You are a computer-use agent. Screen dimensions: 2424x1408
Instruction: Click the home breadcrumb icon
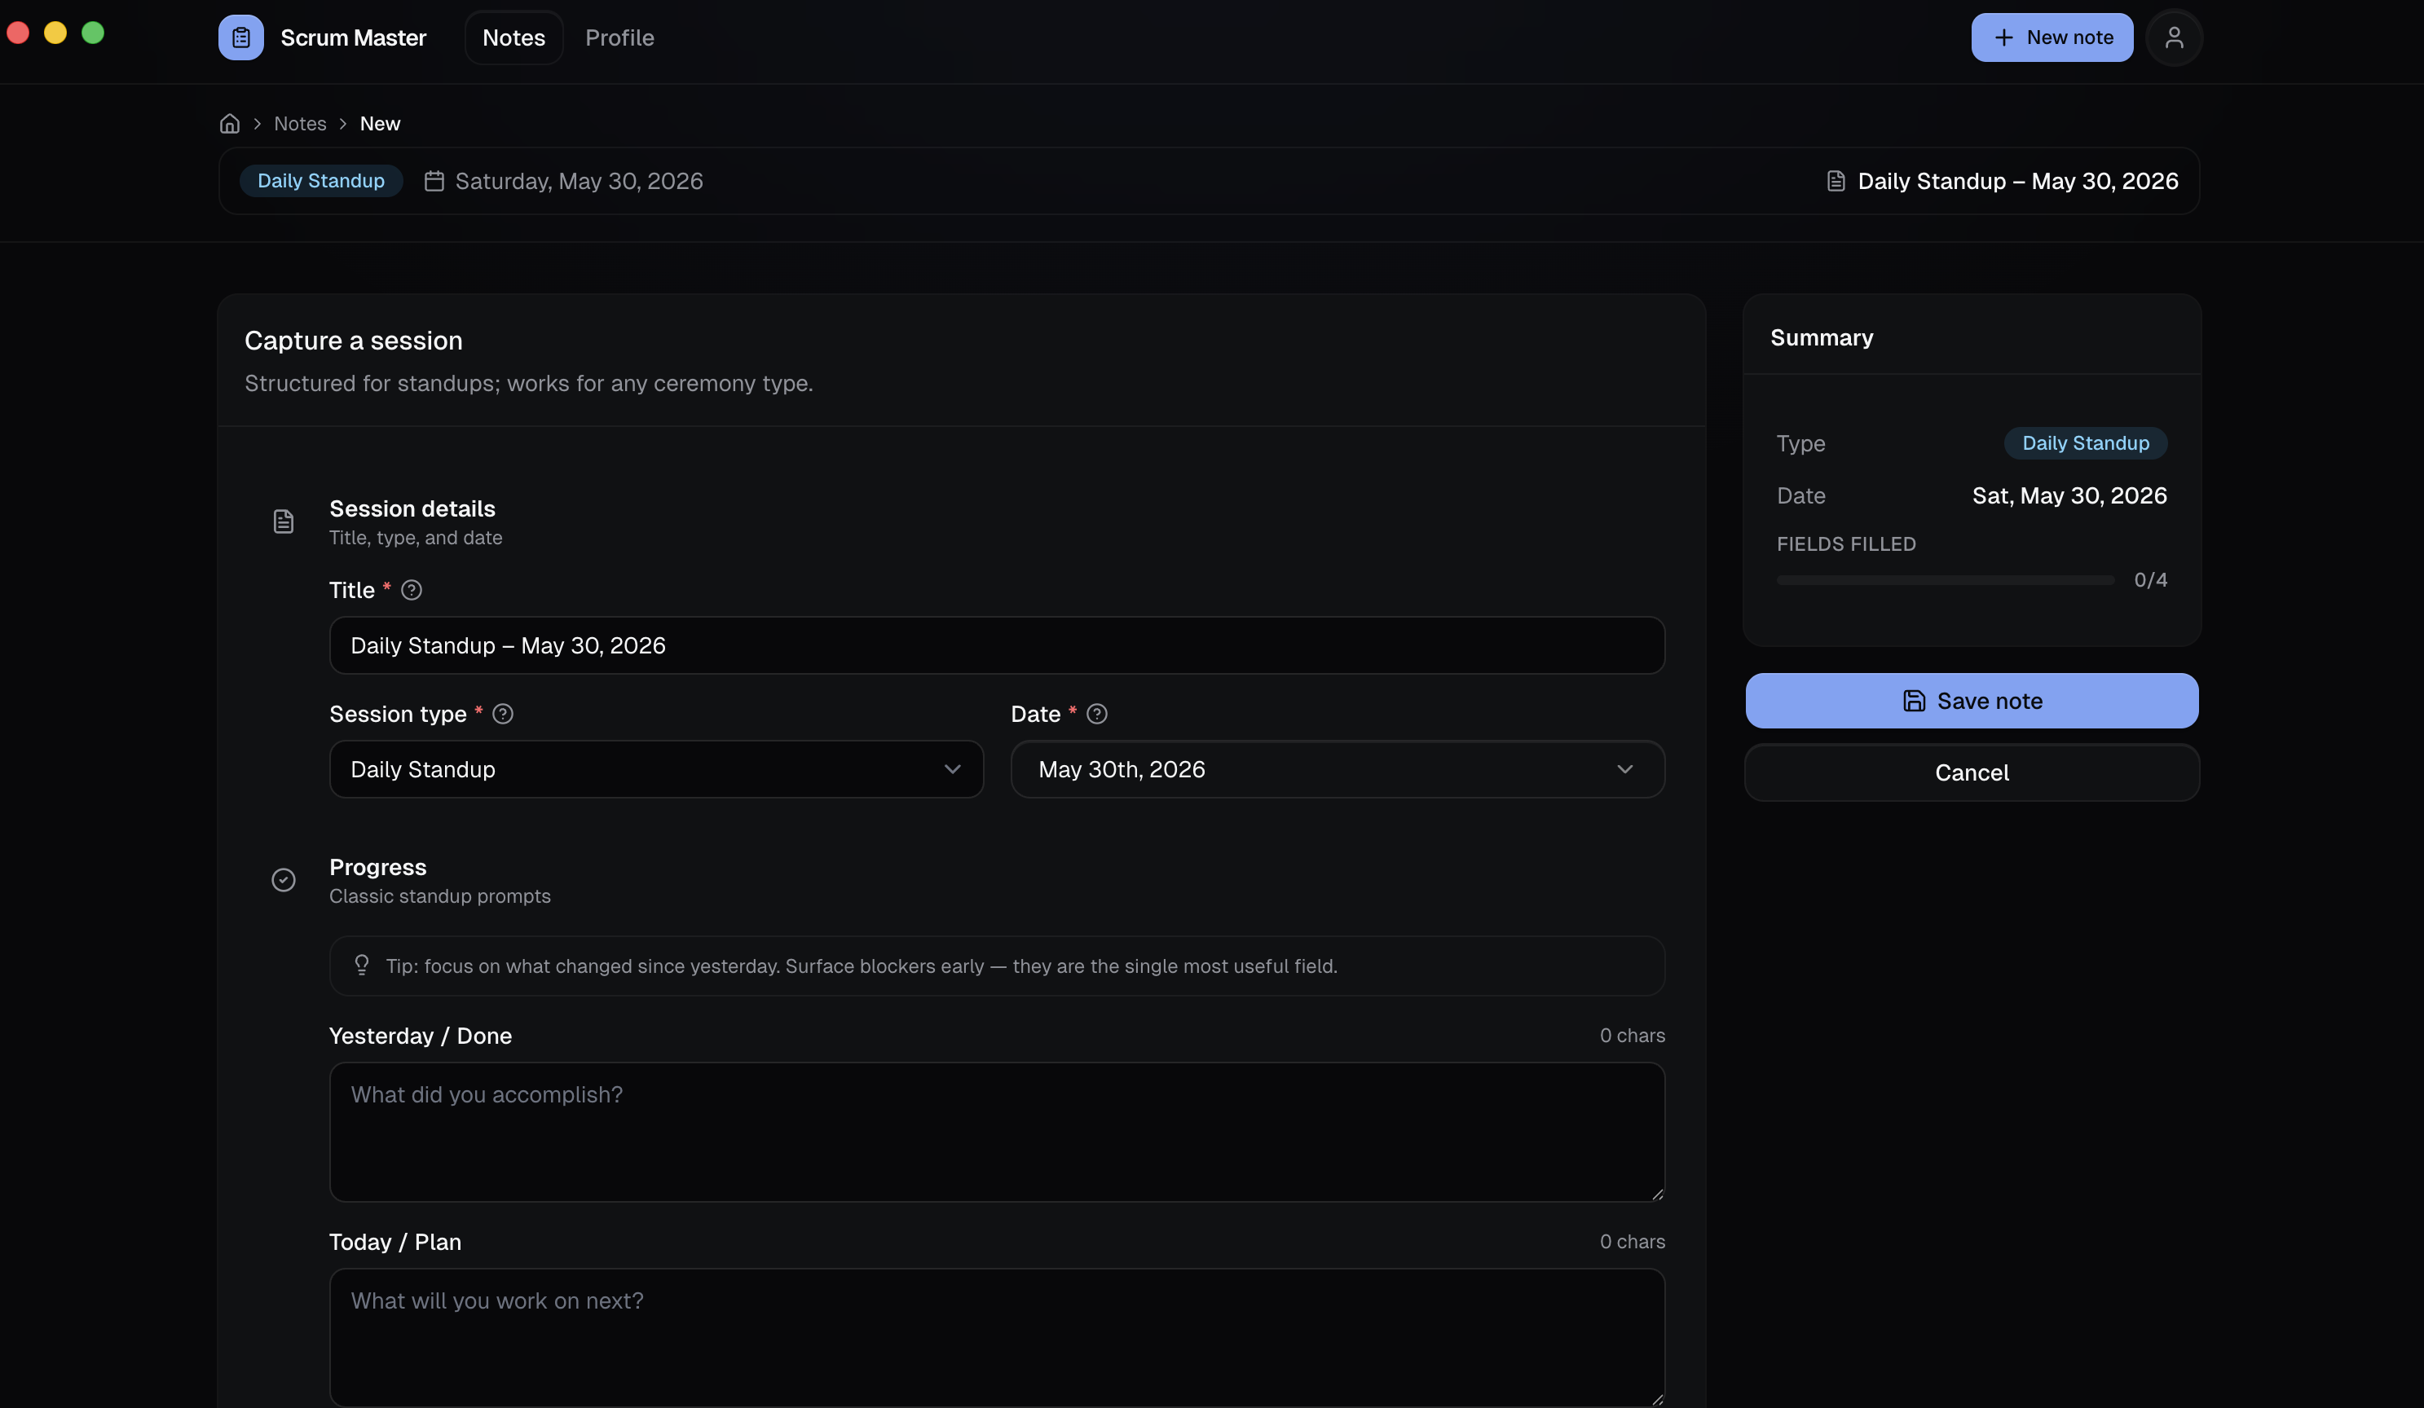pyautogui.click(x=229, y=123)
